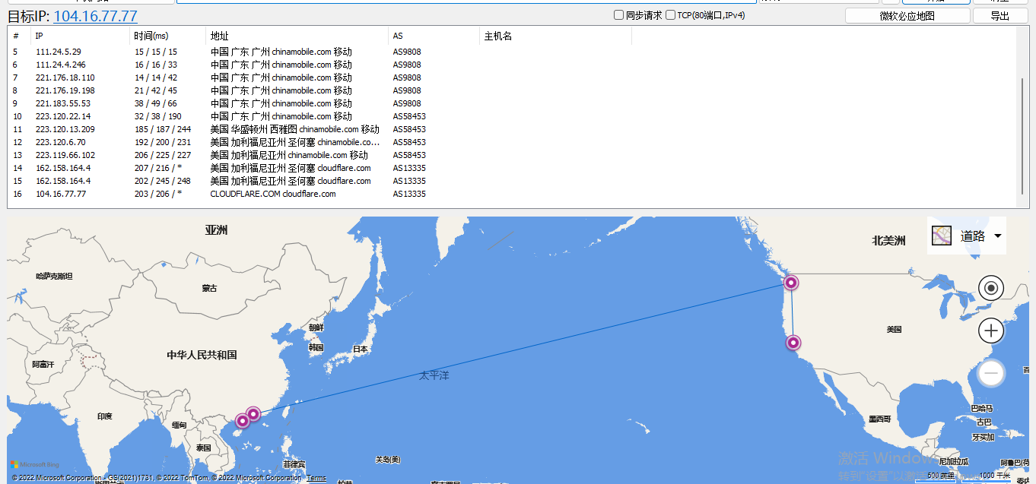This screenshot has height=484, width=1036.
Task: Sort by the IP column header
Action: coord(80,36)
